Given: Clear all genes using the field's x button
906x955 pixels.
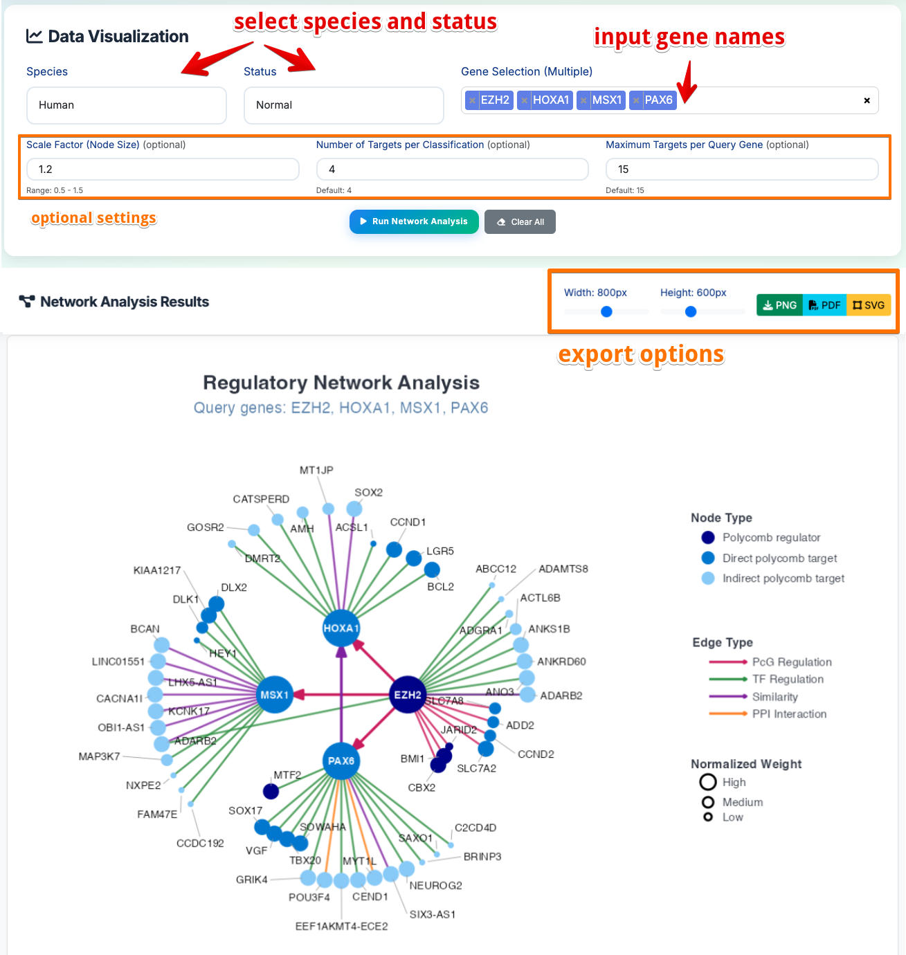Looking at the screenshot, I should coord(867,100).
